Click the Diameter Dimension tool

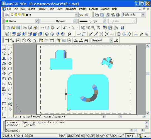pos(29,41)
